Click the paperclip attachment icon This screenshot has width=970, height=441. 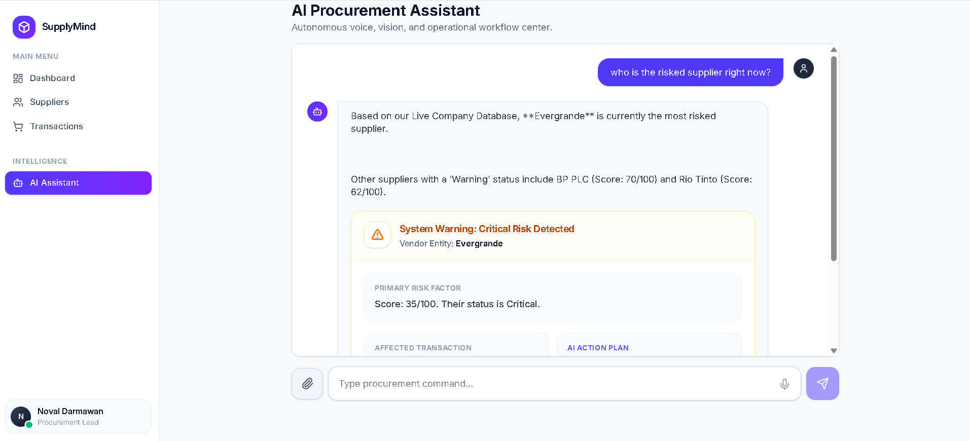307,384
